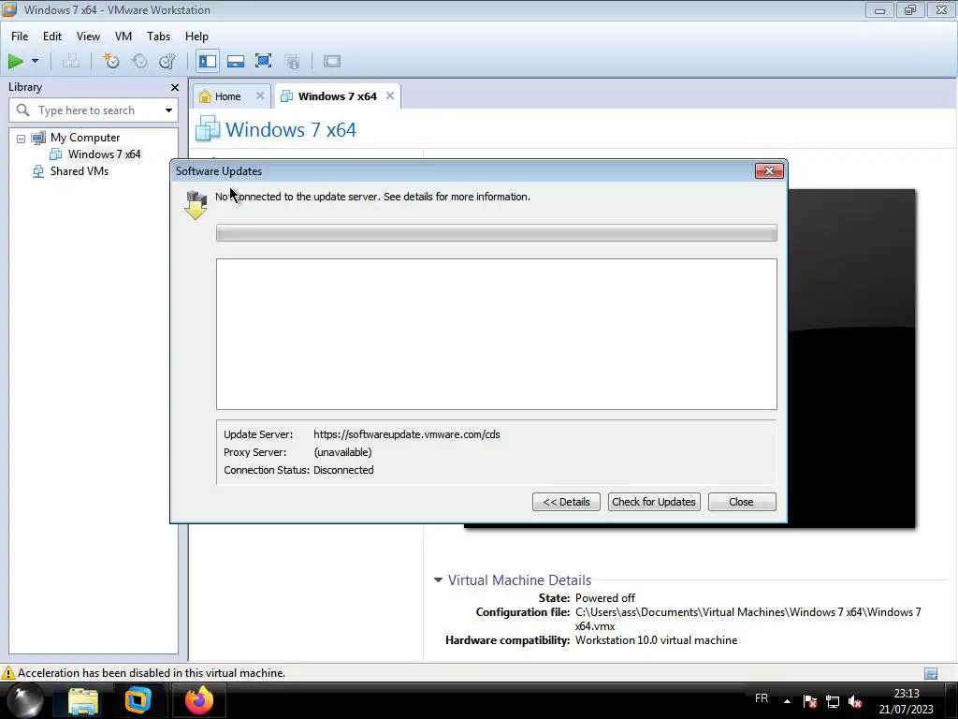Click the Powered off state text
This screenshot has width=958, height=719.
[x=605, y=598]
